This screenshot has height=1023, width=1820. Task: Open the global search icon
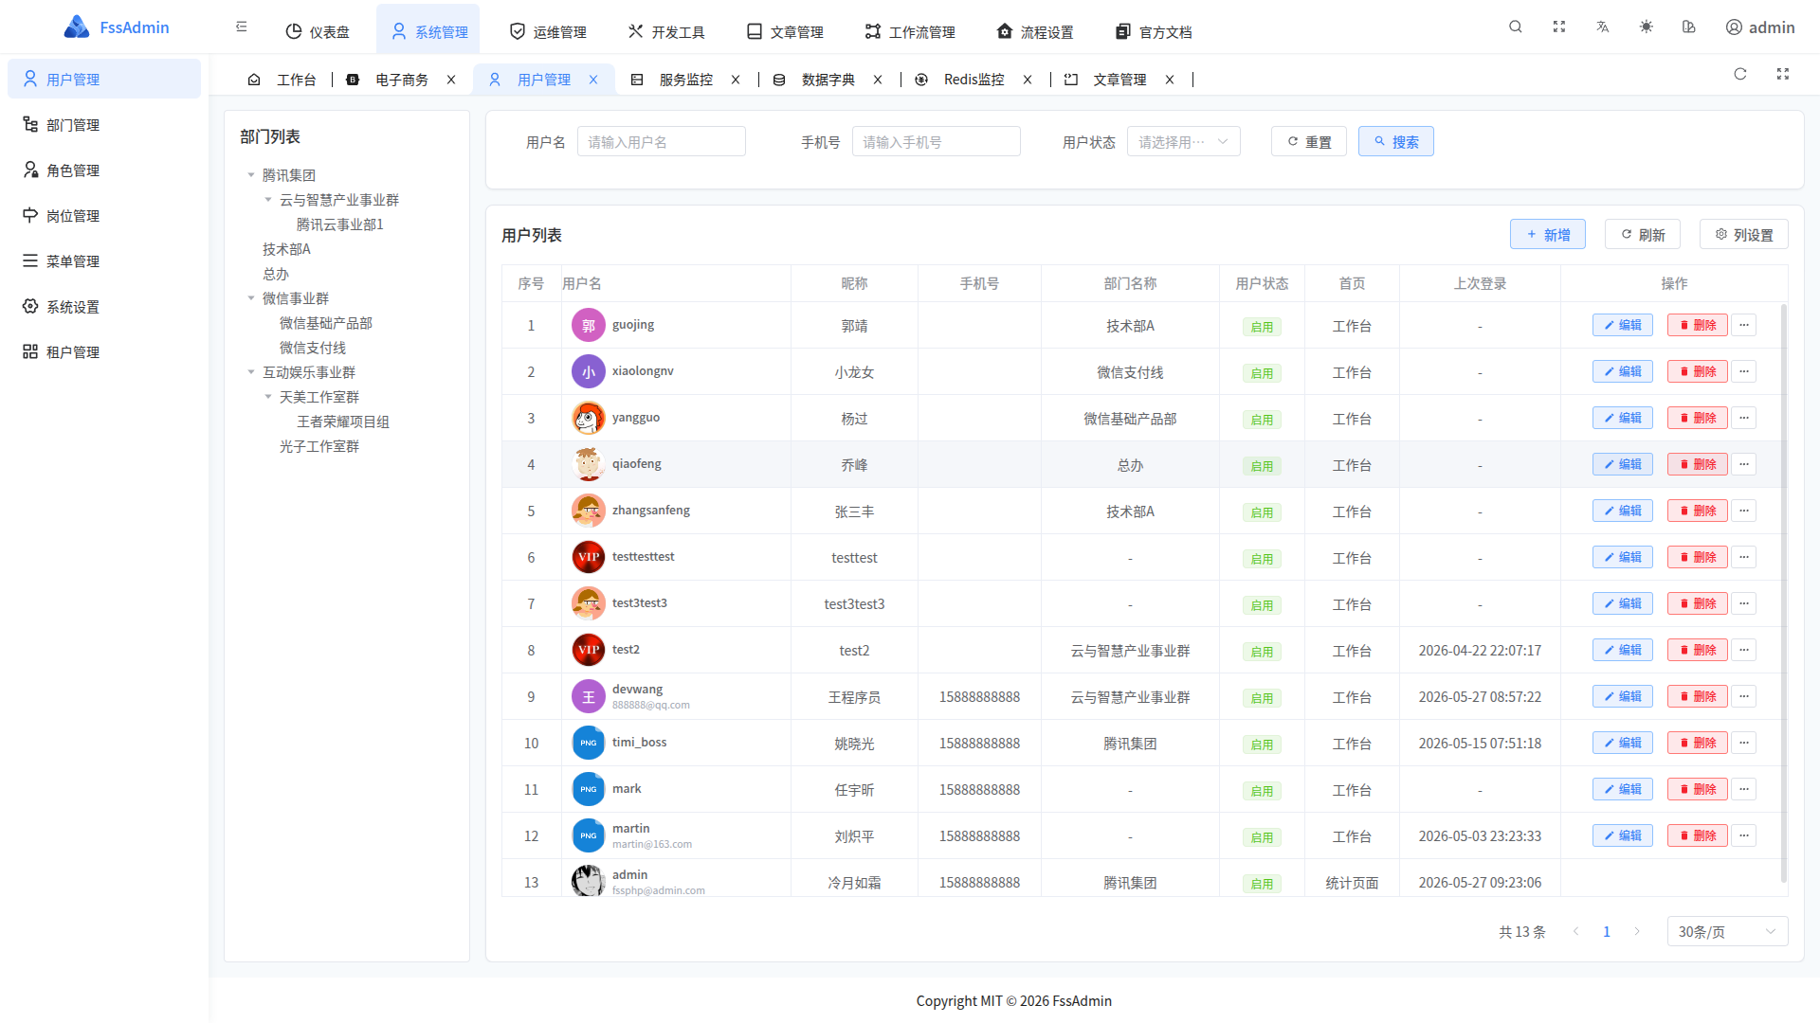click(1516, 27)
